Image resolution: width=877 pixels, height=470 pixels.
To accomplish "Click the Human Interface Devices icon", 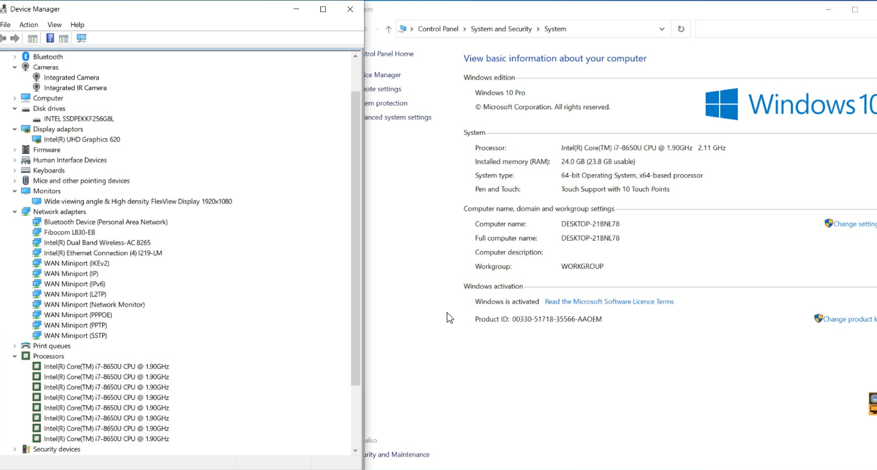I will [26, 160].
